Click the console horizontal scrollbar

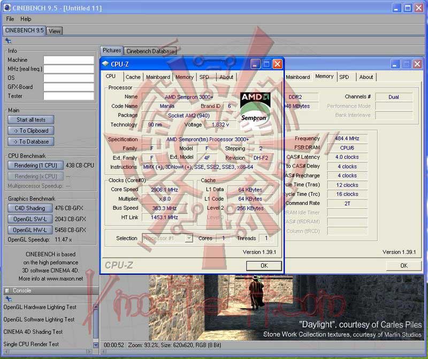coord(48,352)
